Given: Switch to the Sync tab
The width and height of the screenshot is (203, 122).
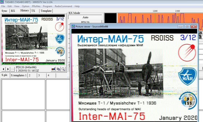Looking at the screenshot, I should 4,11.
